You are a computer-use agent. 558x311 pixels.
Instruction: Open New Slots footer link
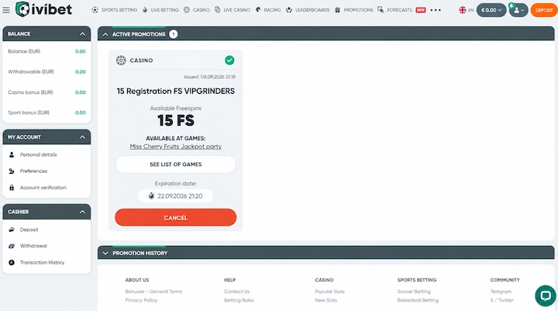(325, 300)
